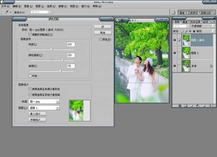Open the 图层 menu in the menu bar
The width and height of the screenshot is (217, 157).
[40, 6]
